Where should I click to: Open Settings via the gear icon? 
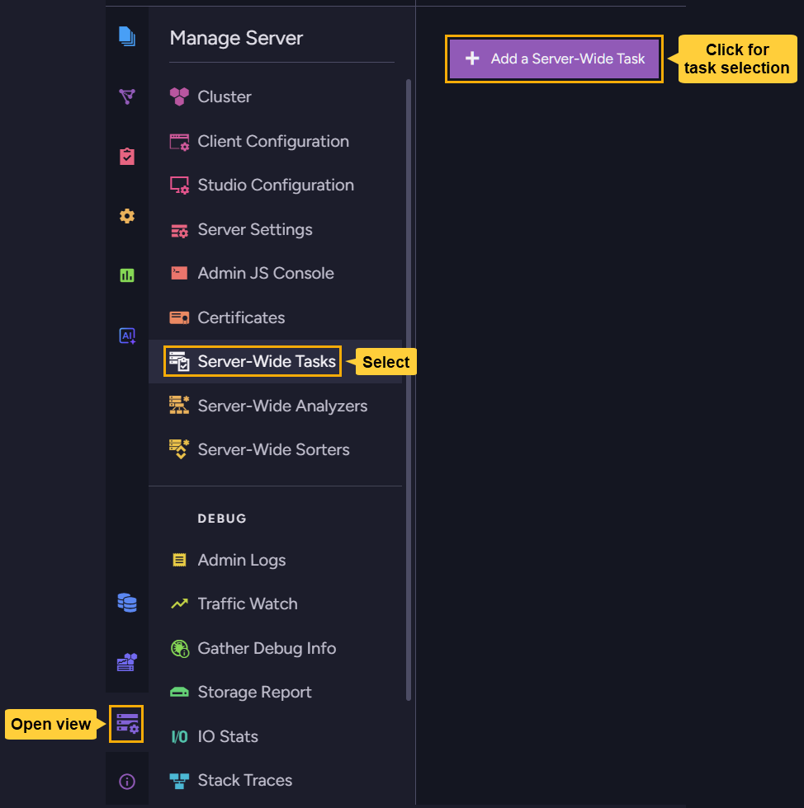tap(127, 215)
